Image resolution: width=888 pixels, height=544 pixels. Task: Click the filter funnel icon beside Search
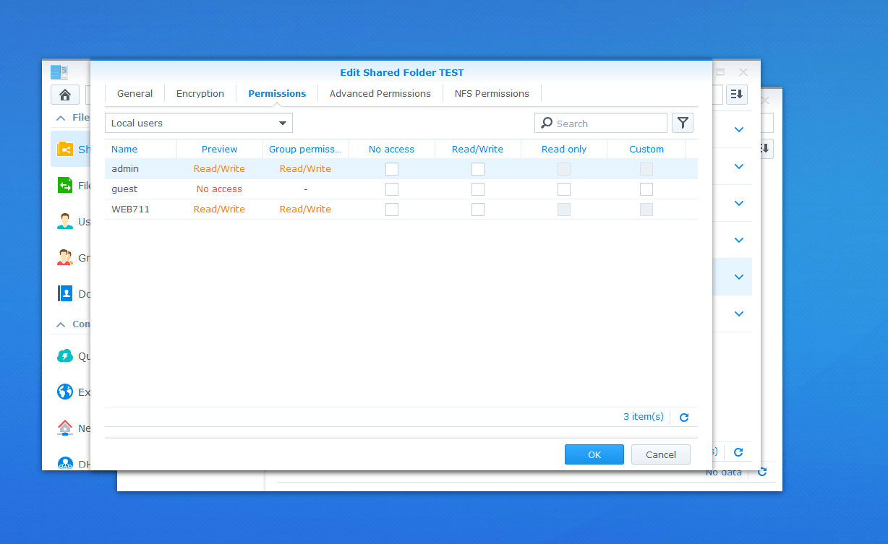pos(682,124)
